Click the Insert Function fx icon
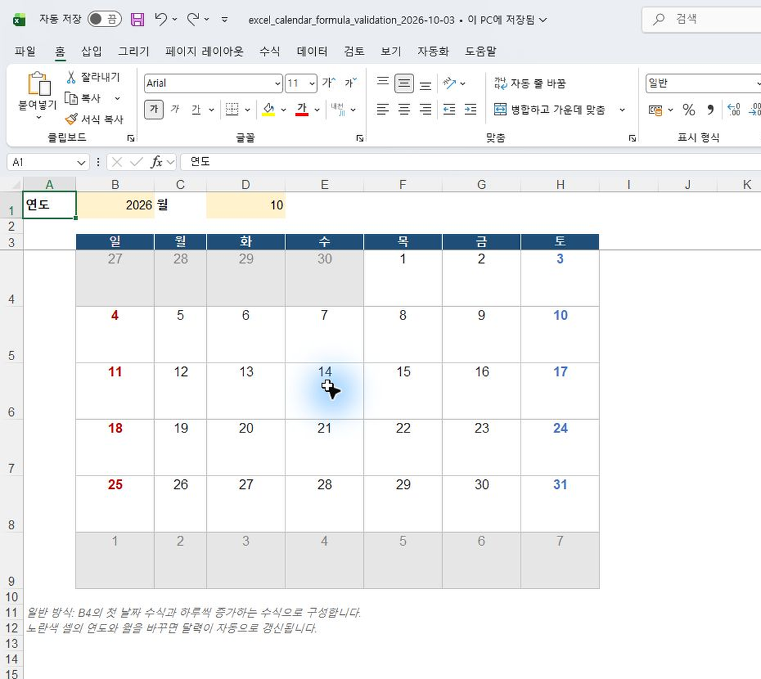 157,162
